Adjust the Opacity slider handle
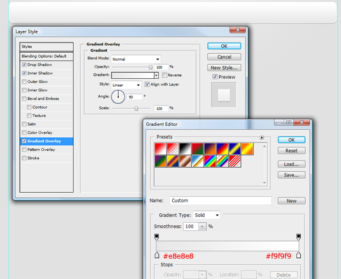 click(151, 67)
